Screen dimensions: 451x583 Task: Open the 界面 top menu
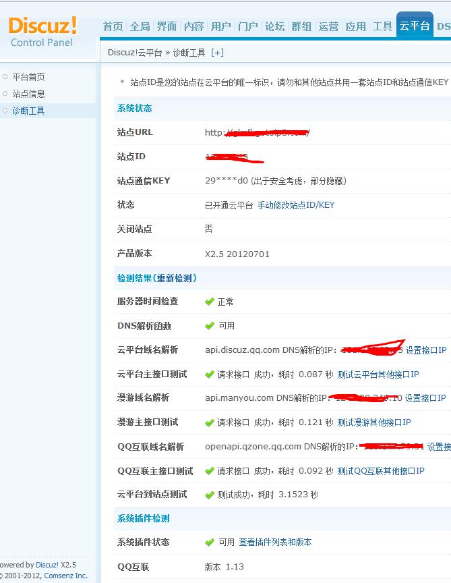(x=167, y=26)
